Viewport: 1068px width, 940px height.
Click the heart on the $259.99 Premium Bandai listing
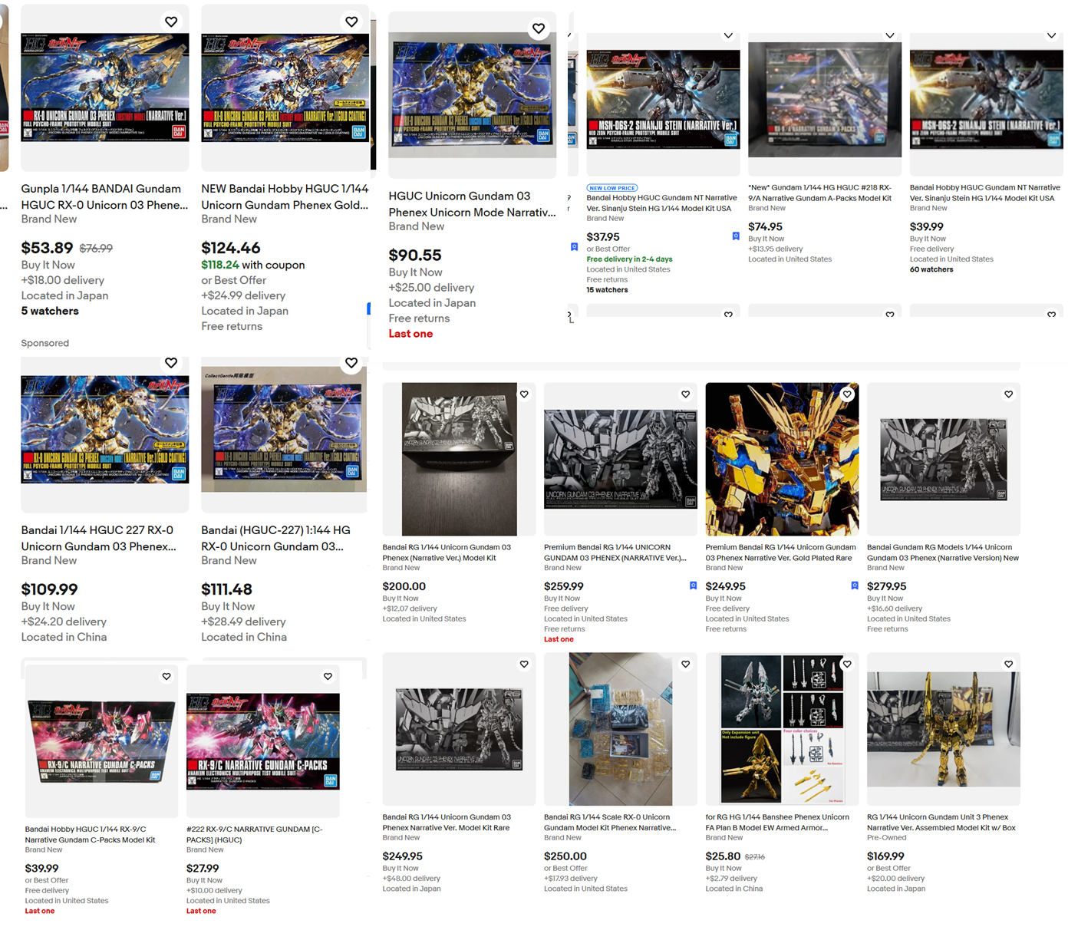coord(686,394)
